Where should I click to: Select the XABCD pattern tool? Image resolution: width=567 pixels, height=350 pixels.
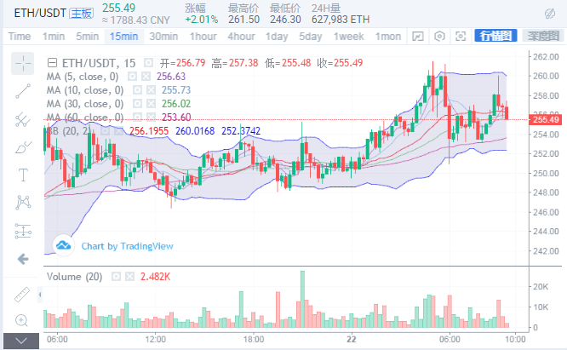tap(23, 203)
